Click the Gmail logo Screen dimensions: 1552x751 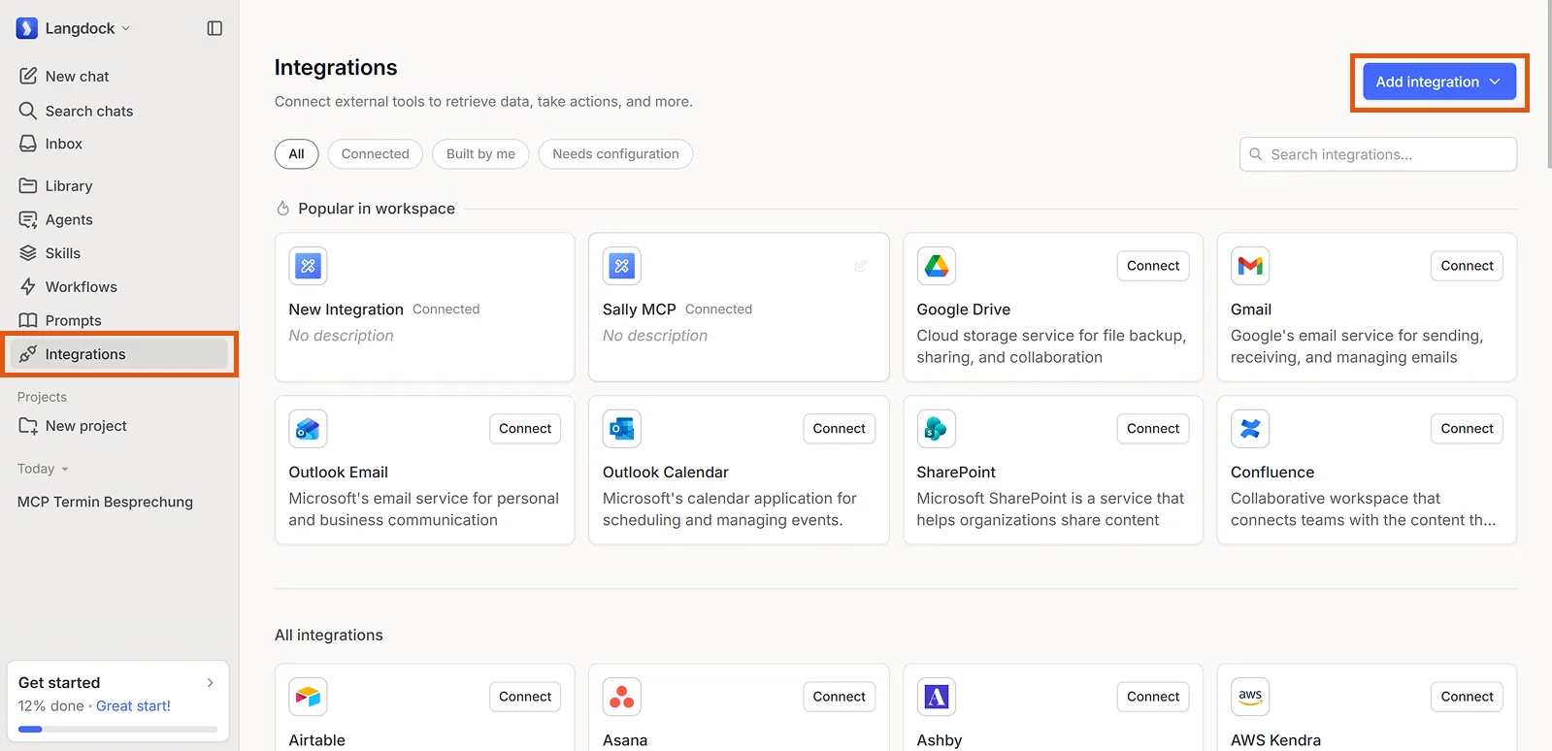click(1250, 266)
